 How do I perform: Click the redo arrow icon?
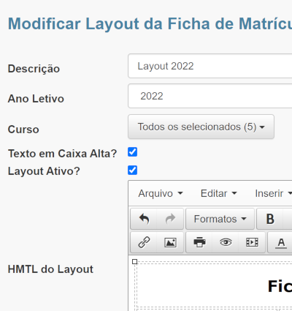[x=170, y=219]
